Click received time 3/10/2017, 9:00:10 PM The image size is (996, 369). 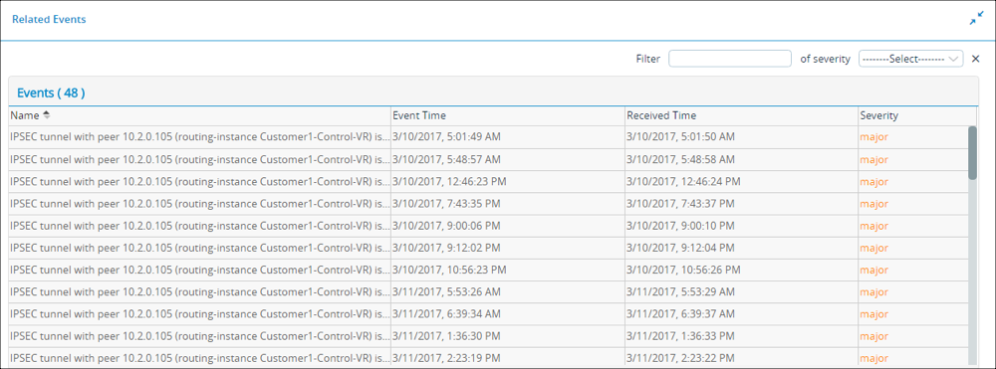(680, 226)
